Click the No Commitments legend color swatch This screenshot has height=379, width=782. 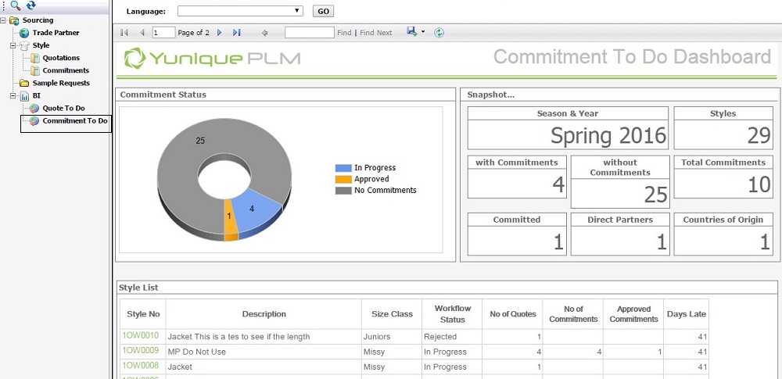(343, 190)
